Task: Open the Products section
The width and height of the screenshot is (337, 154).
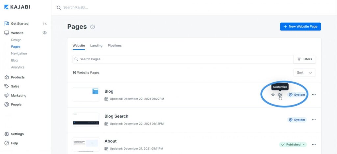Action: tap(18, 77)
